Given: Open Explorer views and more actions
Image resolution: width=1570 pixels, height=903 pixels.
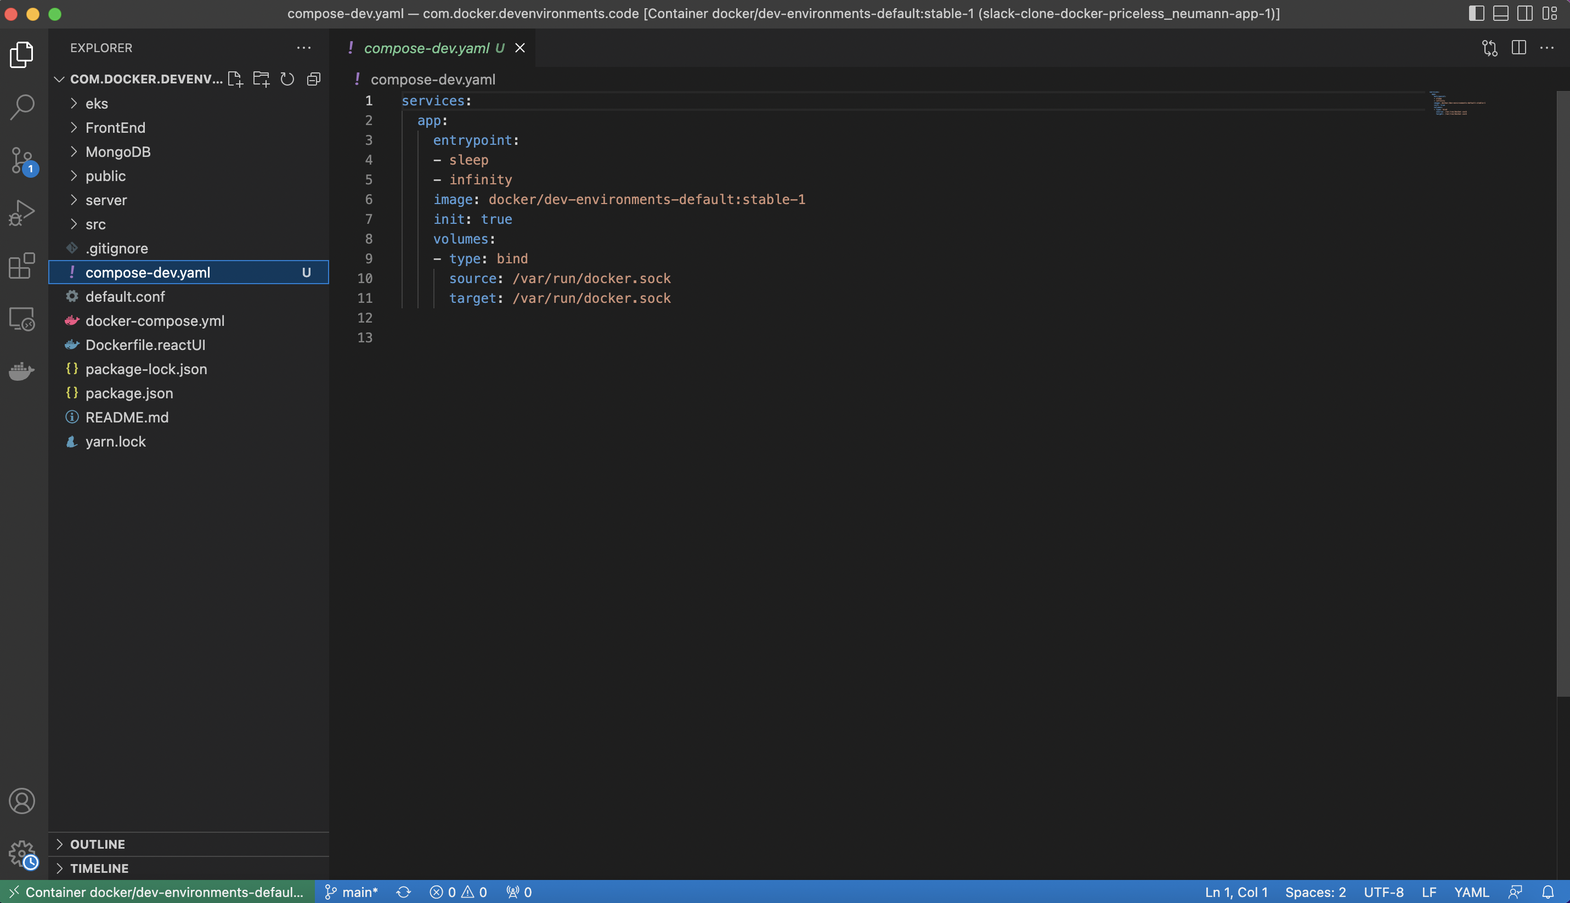Looking at the screenshot, I should [304, 48].
